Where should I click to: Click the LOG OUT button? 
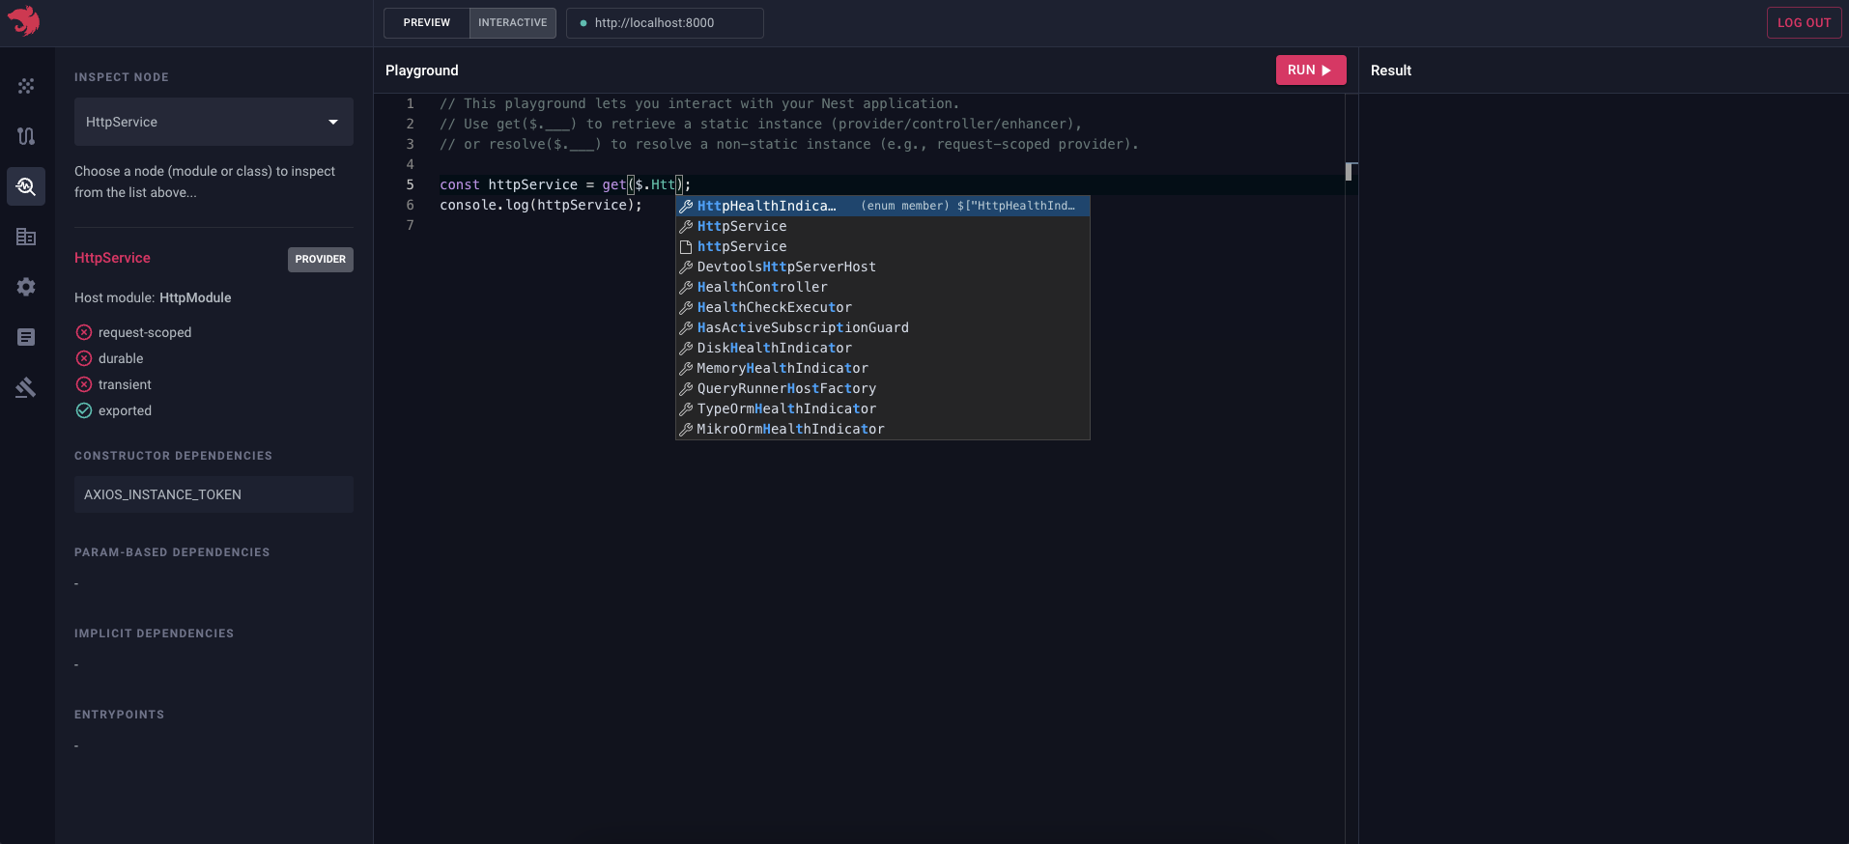(1804, 23)
